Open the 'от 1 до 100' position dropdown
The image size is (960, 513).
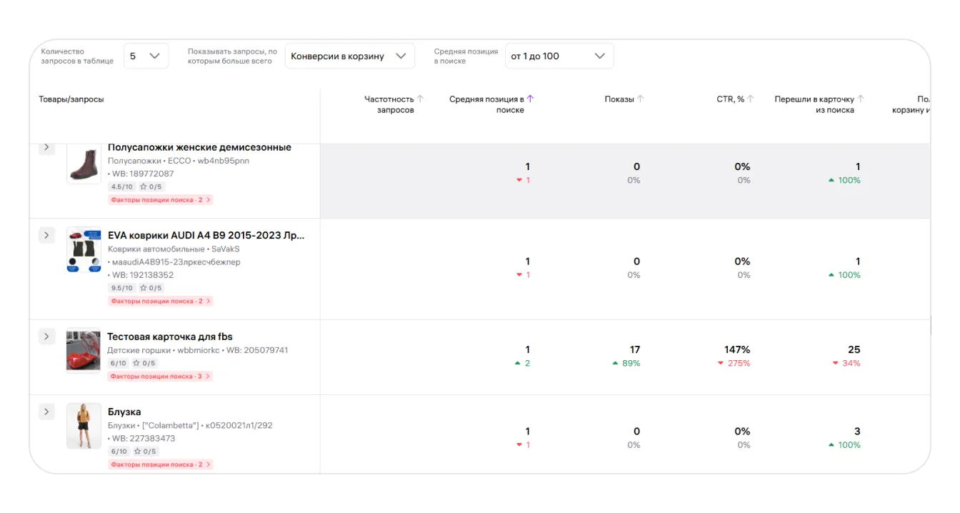pyautogui.click(x=559, y=56)
